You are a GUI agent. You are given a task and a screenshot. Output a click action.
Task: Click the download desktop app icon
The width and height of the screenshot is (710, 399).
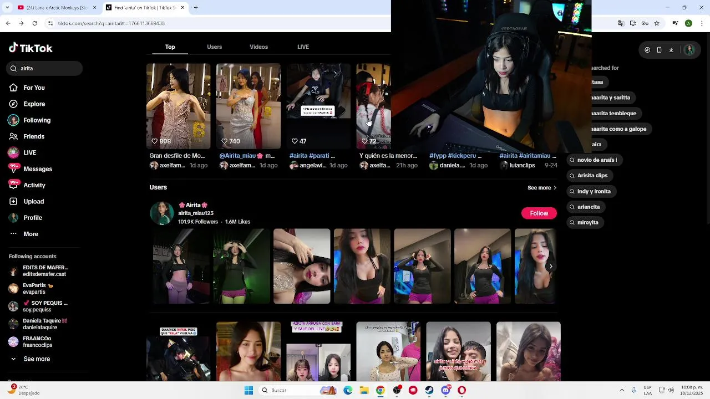point(671,50)
